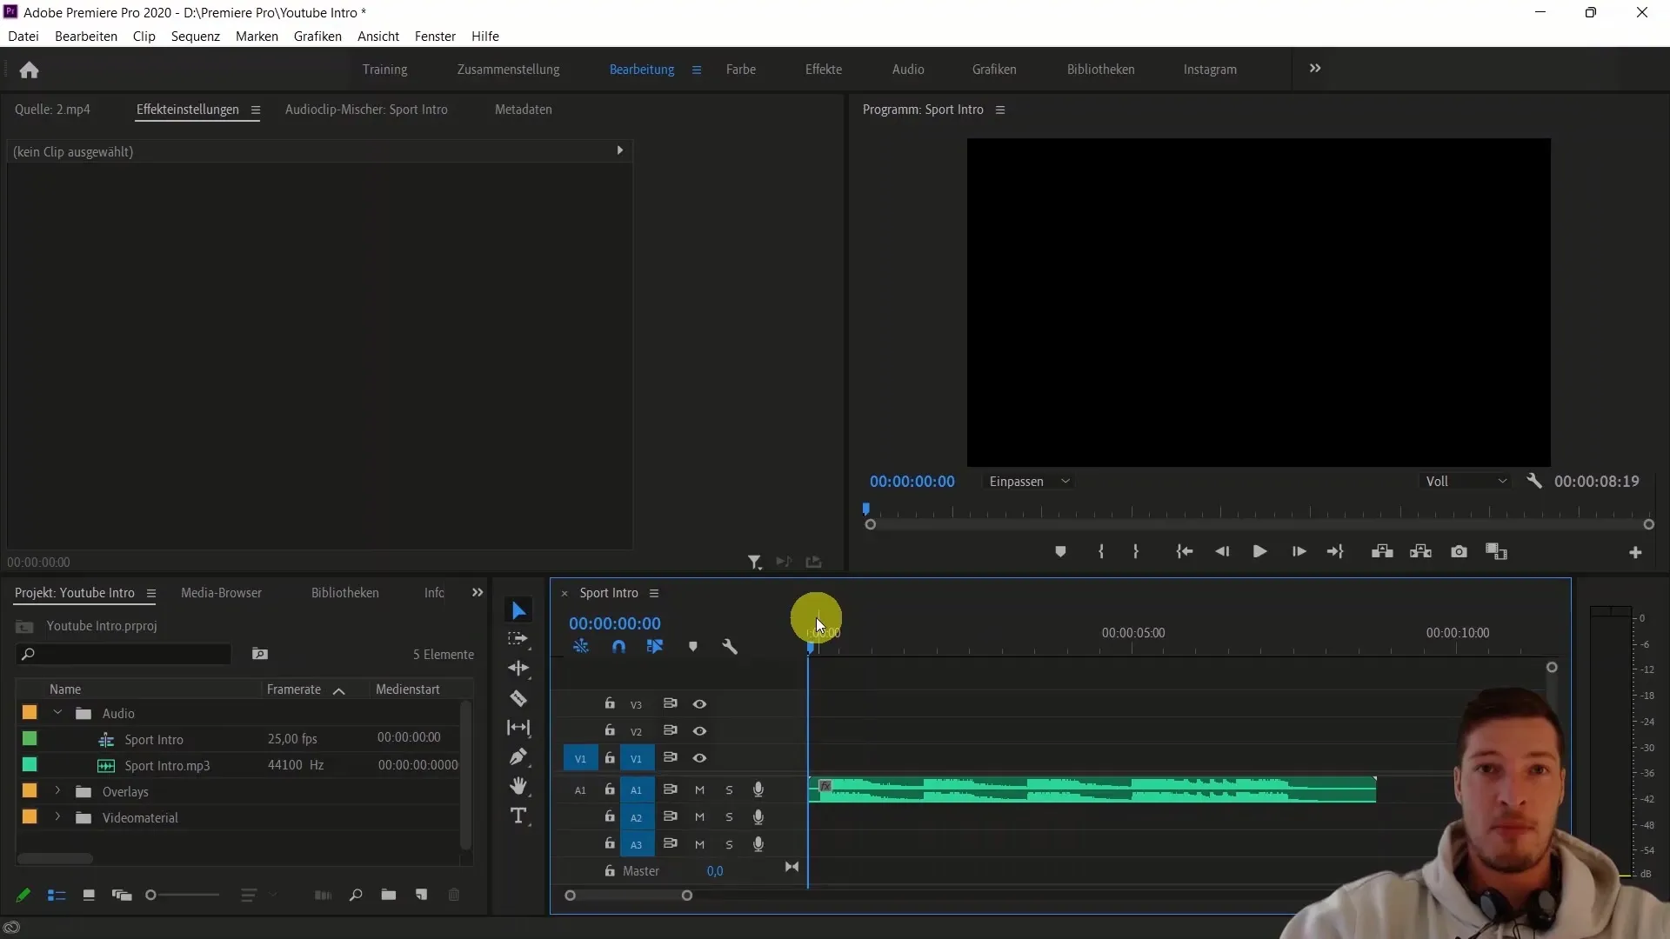Image resolution: width=1670 pixels, height=939 pixels.
Task: Collapse the Audio bin
Action: click(57, 713)
